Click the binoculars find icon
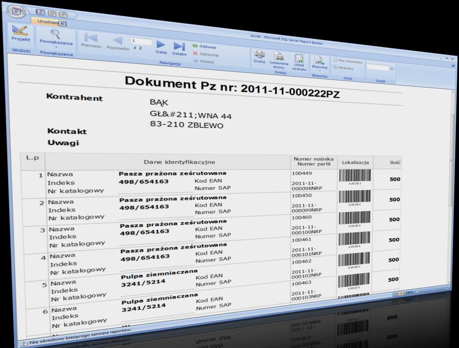 click(392, 69)
